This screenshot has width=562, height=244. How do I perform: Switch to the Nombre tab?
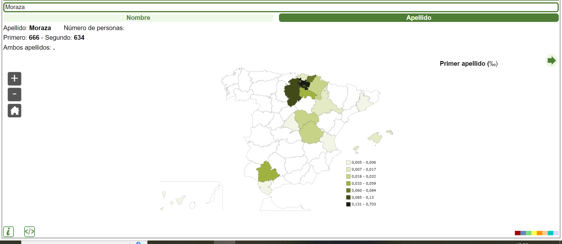pos(138,18)
